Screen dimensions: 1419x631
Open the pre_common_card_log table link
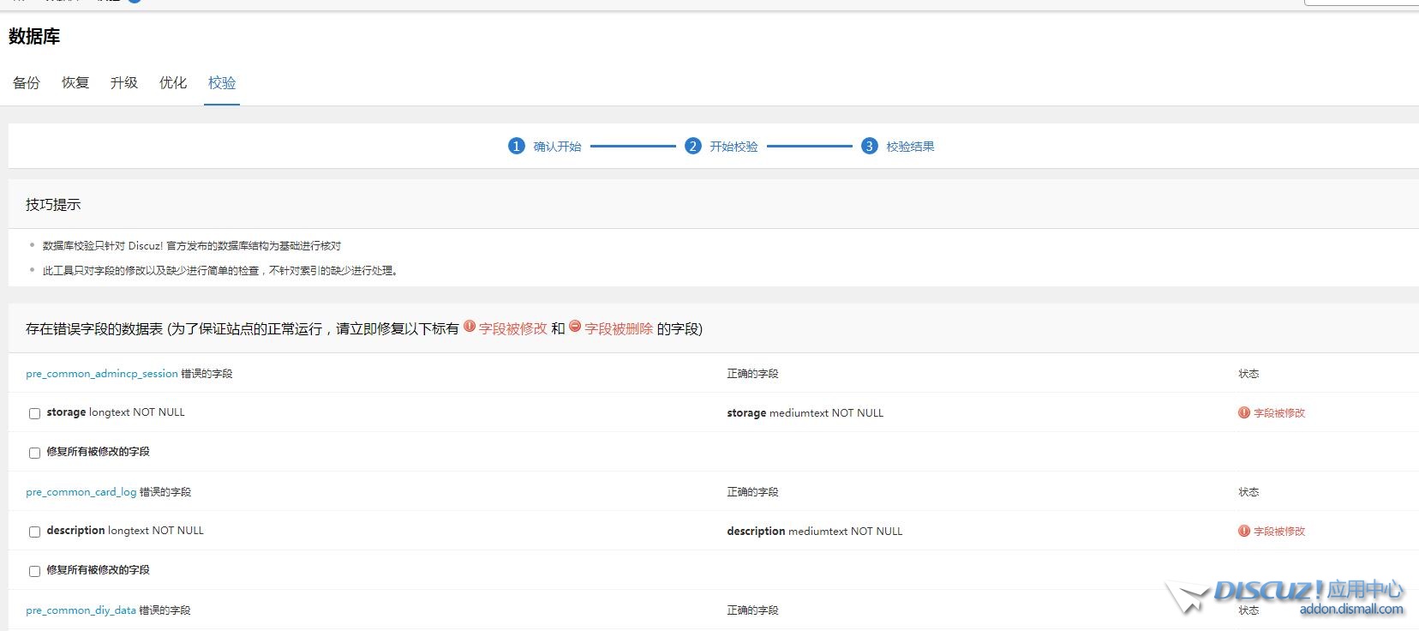coord(81,492)
